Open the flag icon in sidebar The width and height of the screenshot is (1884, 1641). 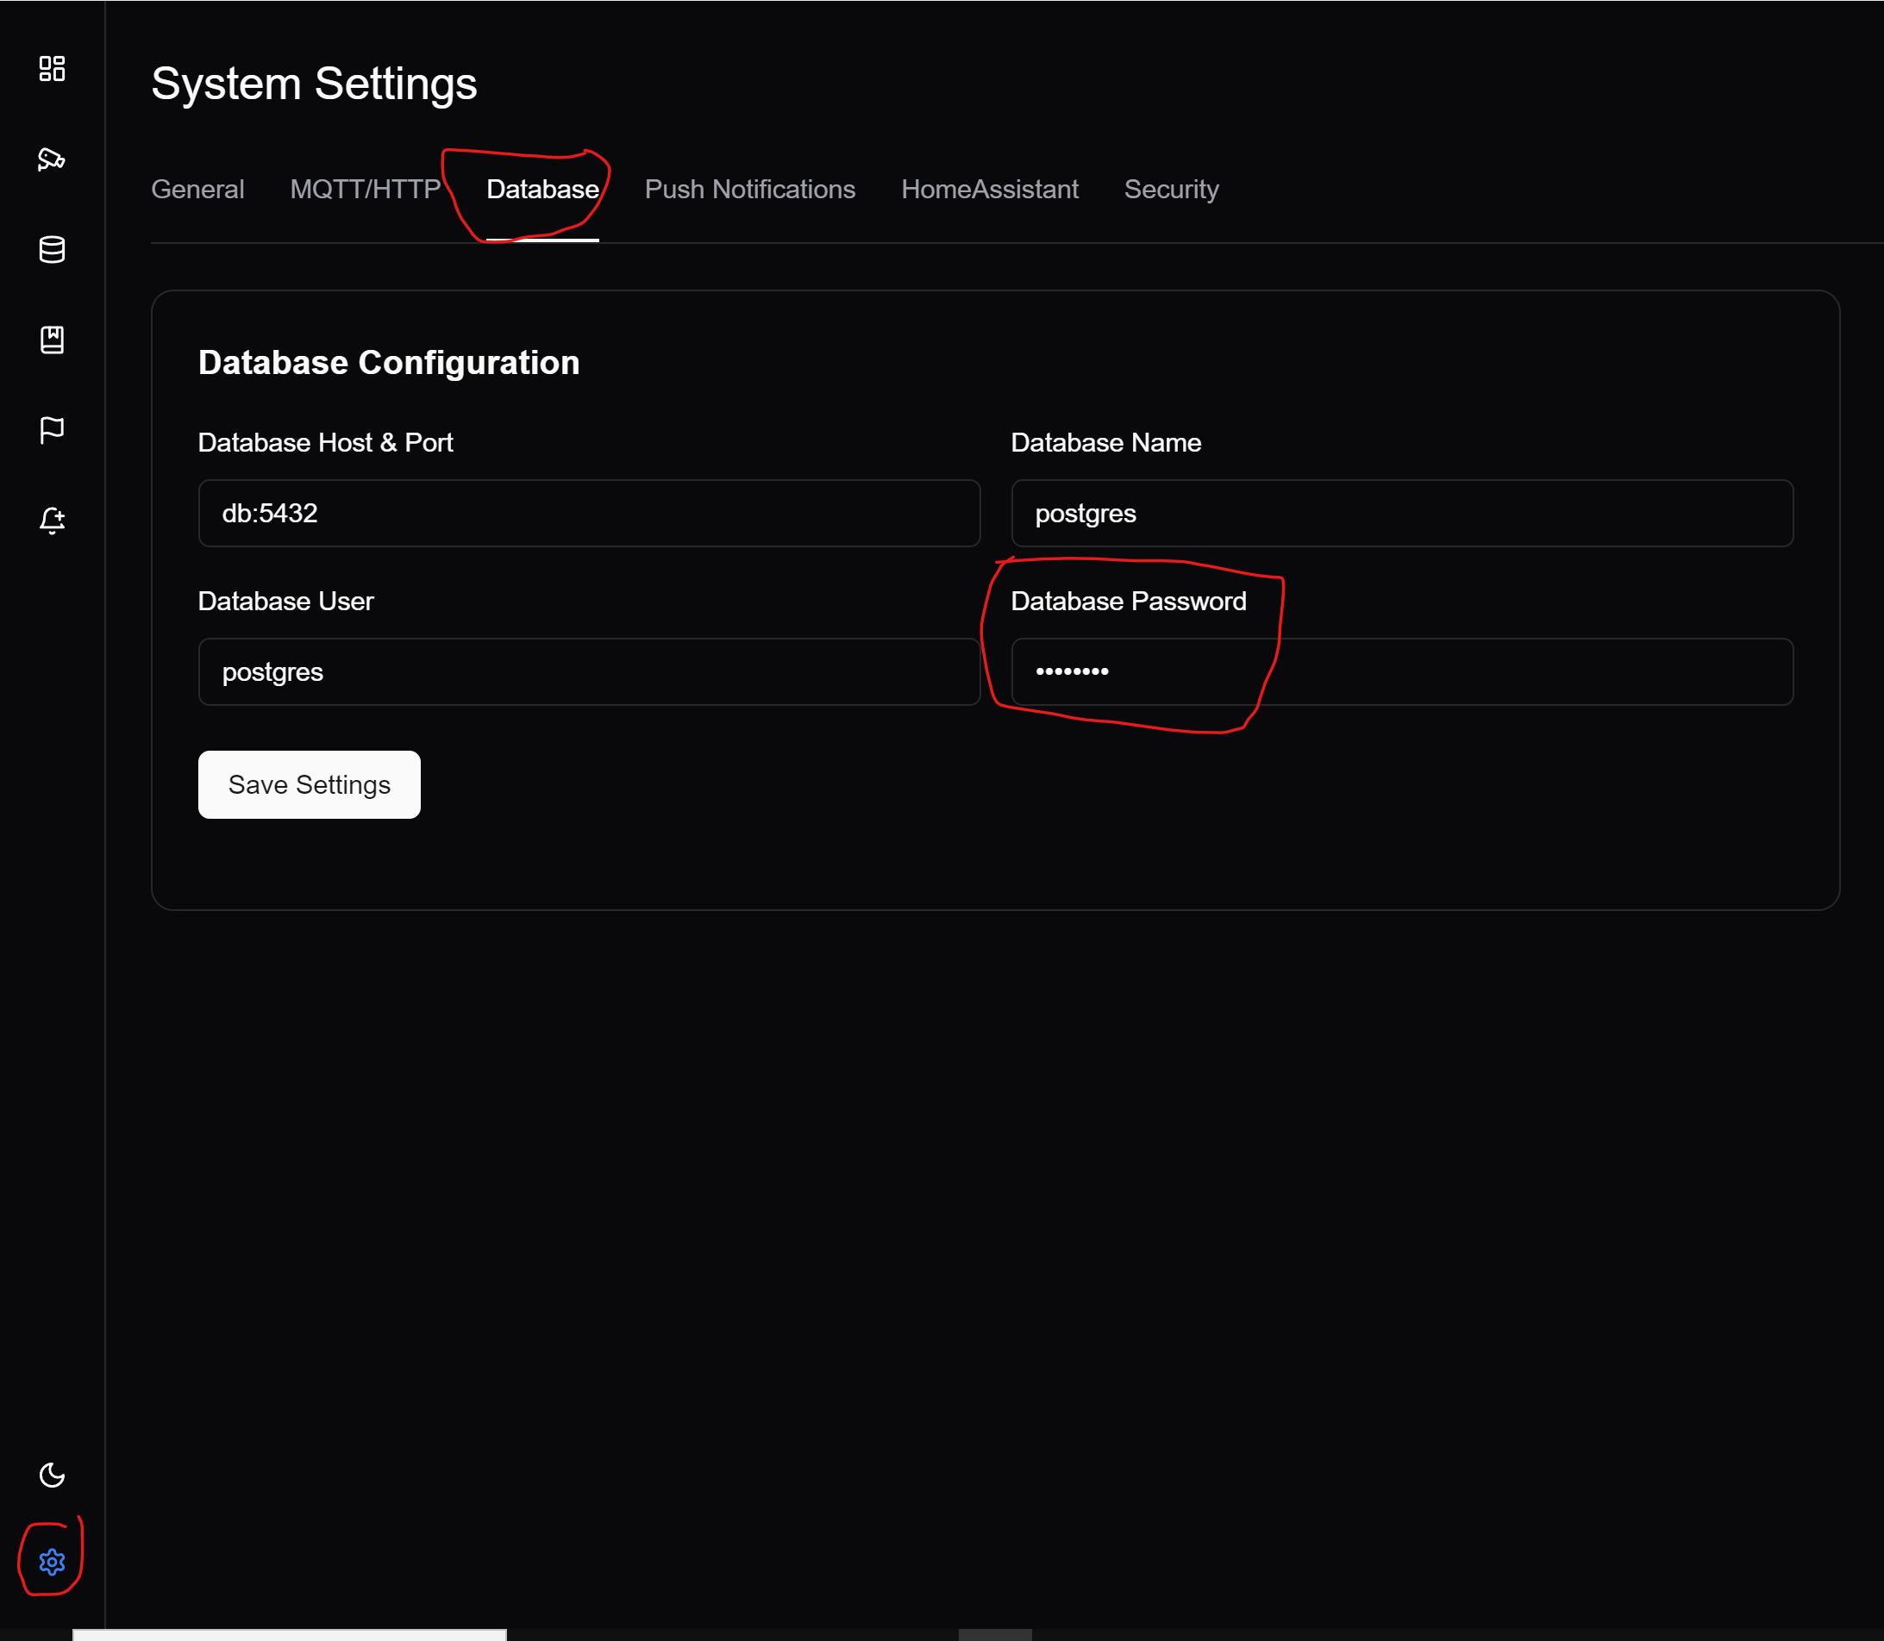[53, 429]
